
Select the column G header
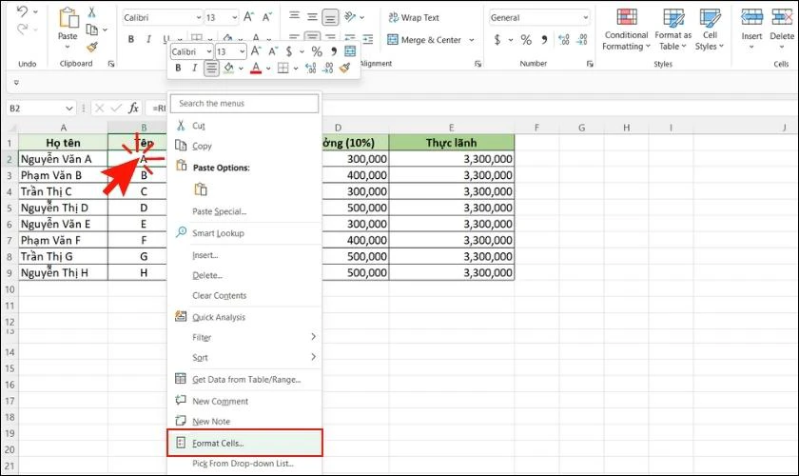581,127
